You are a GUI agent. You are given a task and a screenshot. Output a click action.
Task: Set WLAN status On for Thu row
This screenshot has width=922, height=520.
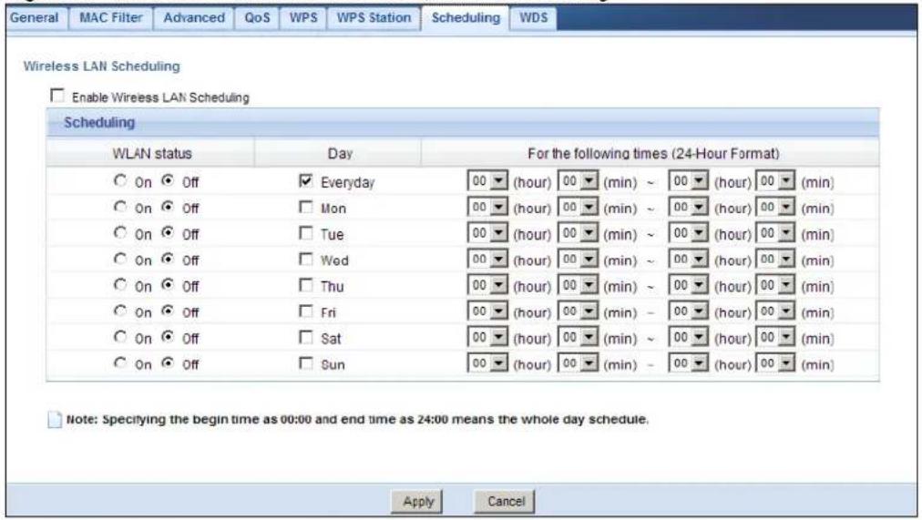tap(120, 285)
